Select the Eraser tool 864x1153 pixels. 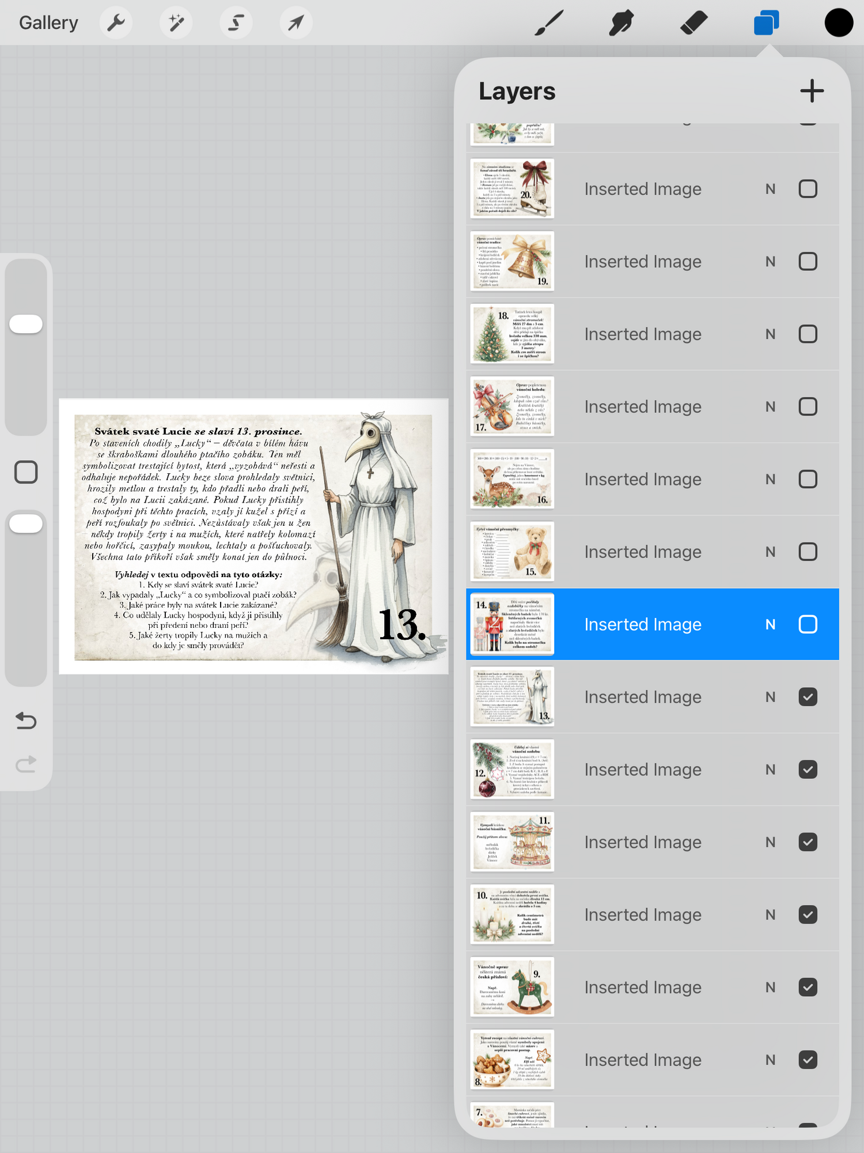pos(694,23)
